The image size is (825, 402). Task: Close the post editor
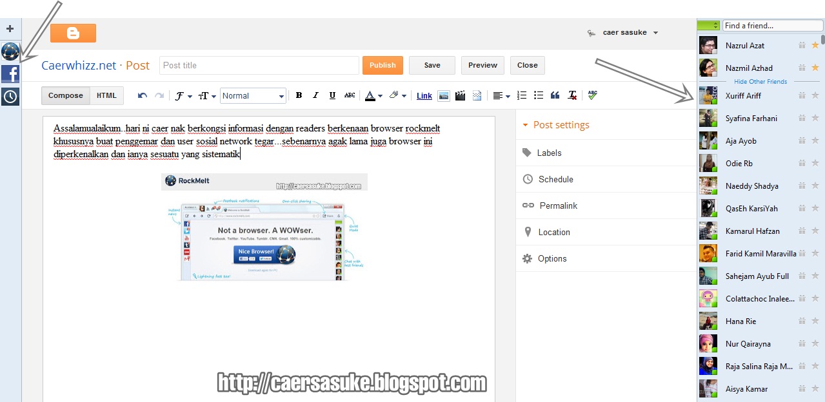[x=527, y=65]
